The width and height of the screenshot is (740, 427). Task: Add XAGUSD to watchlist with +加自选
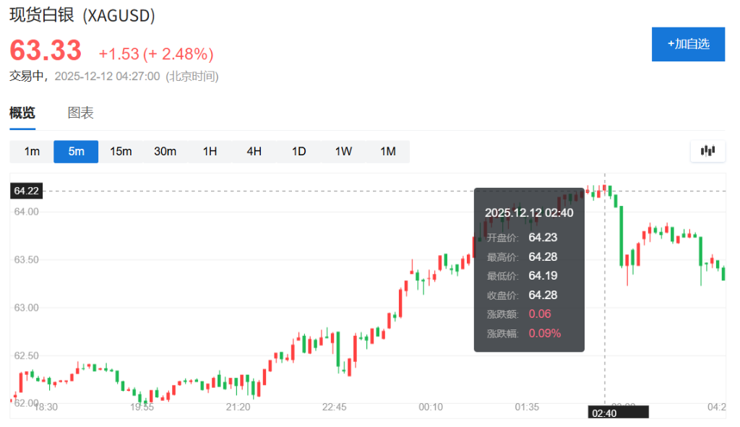(688, 44)
